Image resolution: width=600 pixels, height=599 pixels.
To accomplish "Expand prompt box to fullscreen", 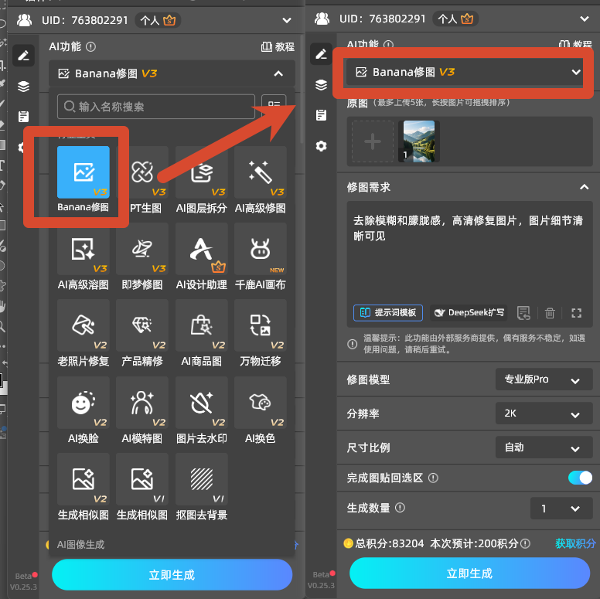I will click(576, 313).
